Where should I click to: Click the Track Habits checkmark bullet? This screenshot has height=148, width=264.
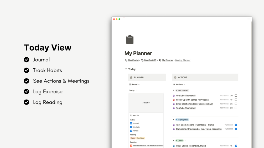pos(27,70)
